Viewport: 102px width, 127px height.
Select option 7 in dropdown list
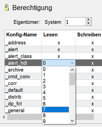click(x=55, y=110)
